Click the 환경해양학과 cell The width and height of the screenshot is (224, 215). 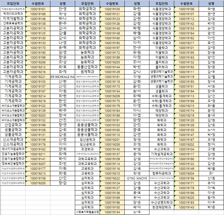coord(162,207)
